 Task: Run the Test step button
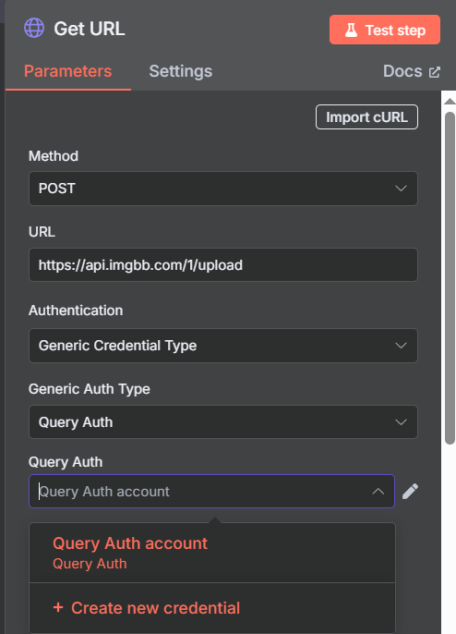point(385,30)
